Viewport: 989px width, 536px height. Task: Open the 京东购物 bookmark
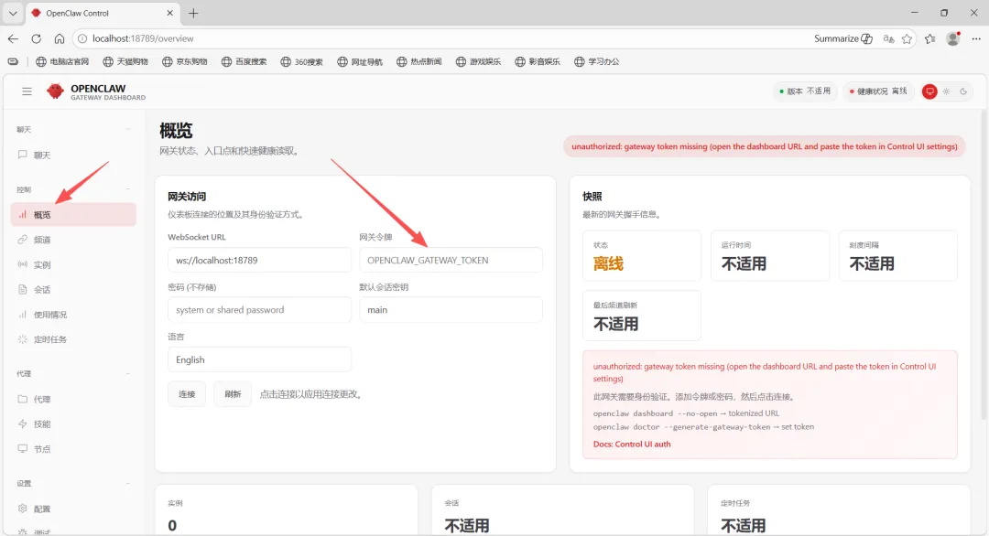click(x=185, y=61)
